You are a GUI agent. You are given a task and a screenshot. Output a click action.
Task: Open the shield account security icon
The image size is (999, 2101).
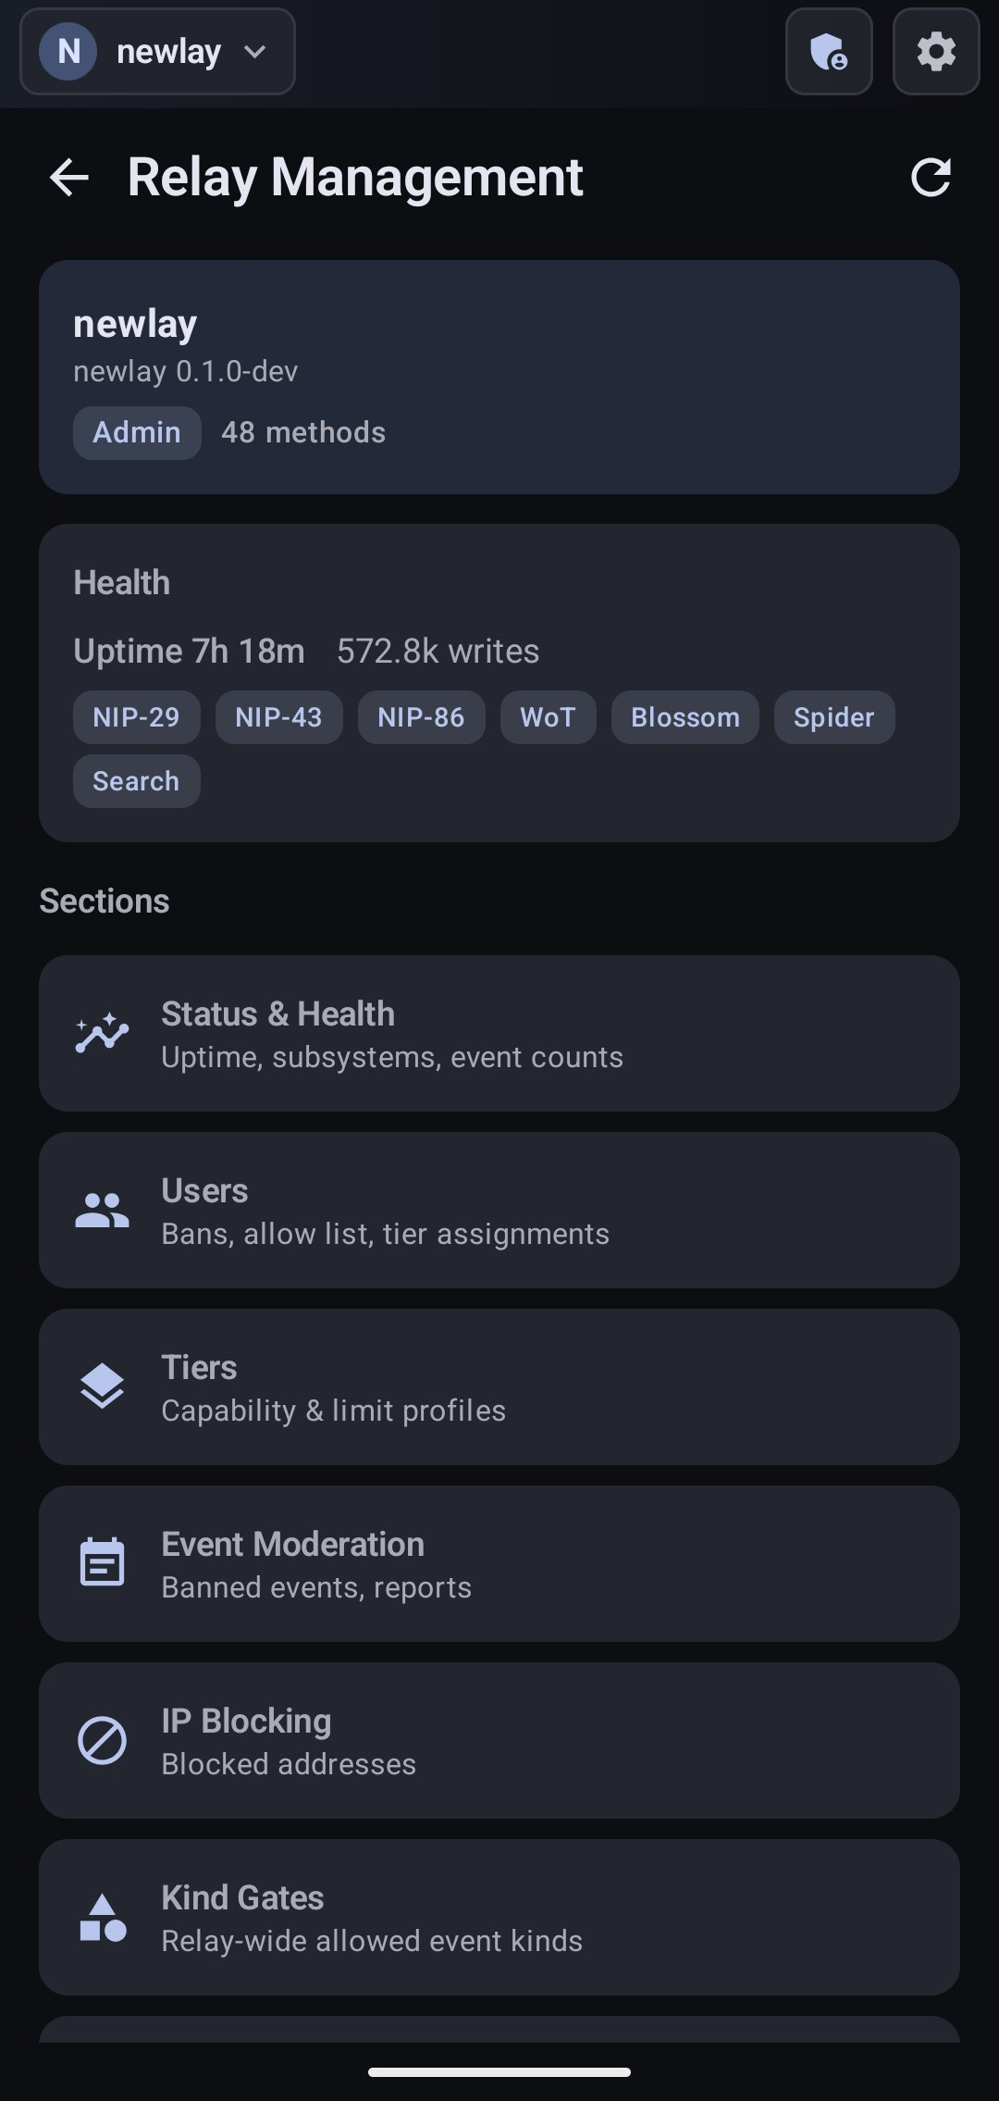point(829,52)
